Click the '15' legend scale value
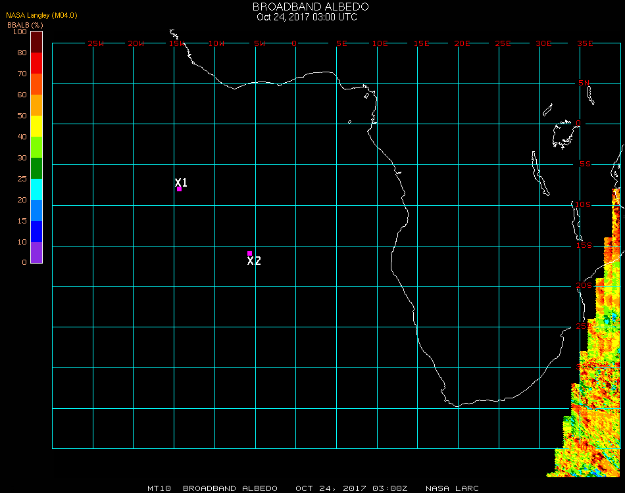Image resolution: width=625 pixels, height=493 pixels. click(22, 221)
